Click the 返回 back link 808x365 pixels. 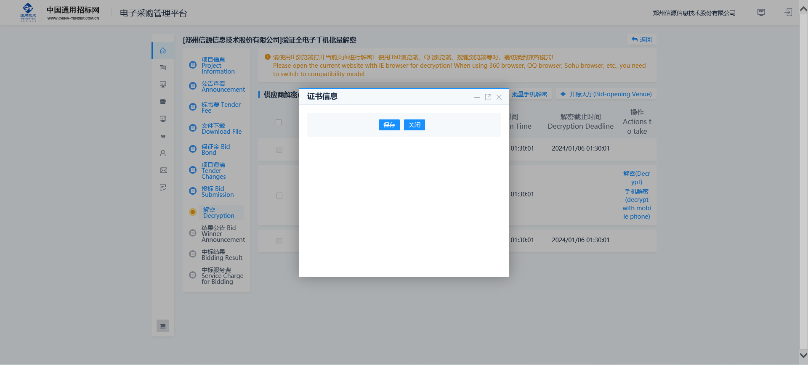641,40
